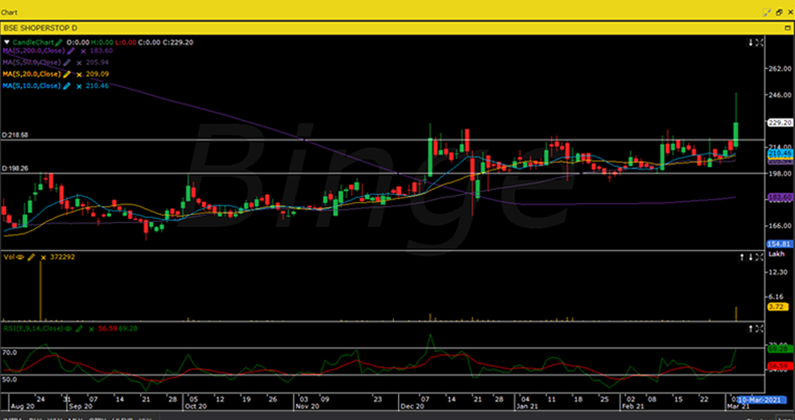Edit the MA(S,200.0,Close) indicator
Screen dimensions: 795x420
point(71,50)
